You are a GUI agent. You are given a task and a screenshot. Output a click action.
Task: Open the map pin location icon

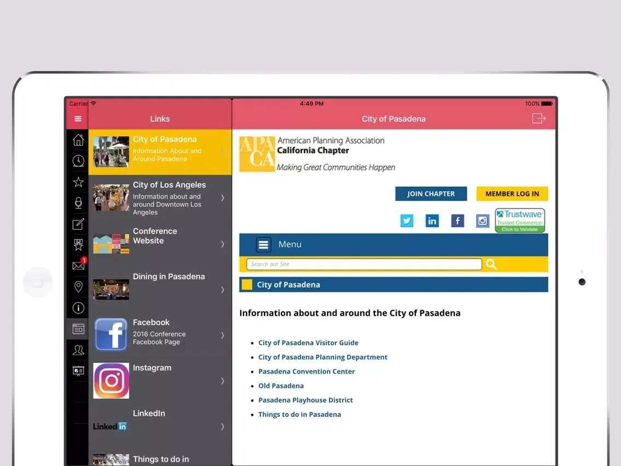coord(78,287)
